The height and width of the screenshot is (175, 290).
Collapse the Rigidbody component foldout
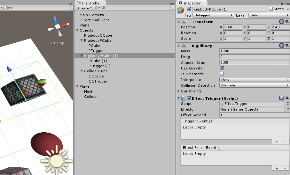(179, 46)
